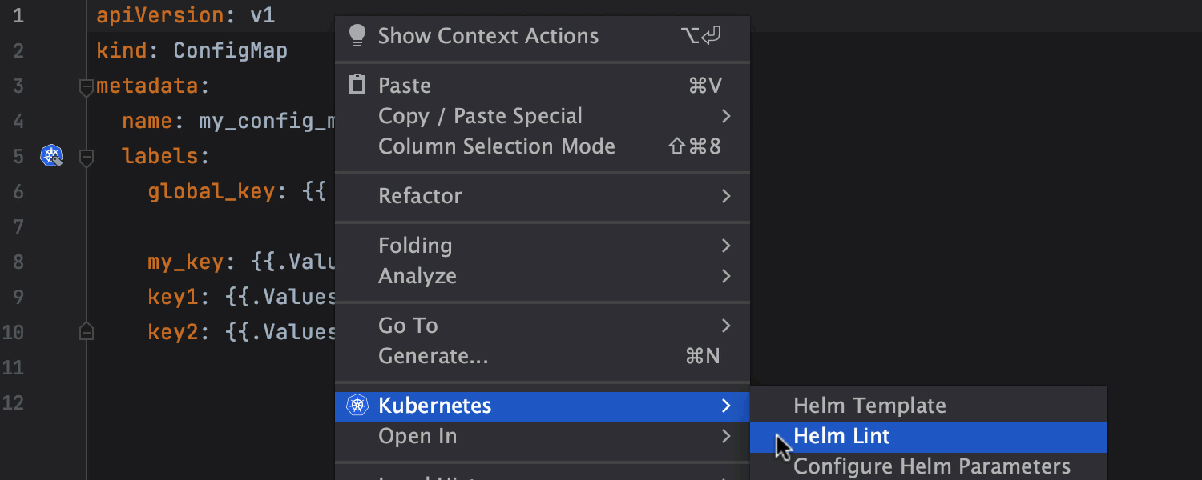1202x480 pixels.
Task: Click the clipboard icon next to Paste
Action: 357,86
